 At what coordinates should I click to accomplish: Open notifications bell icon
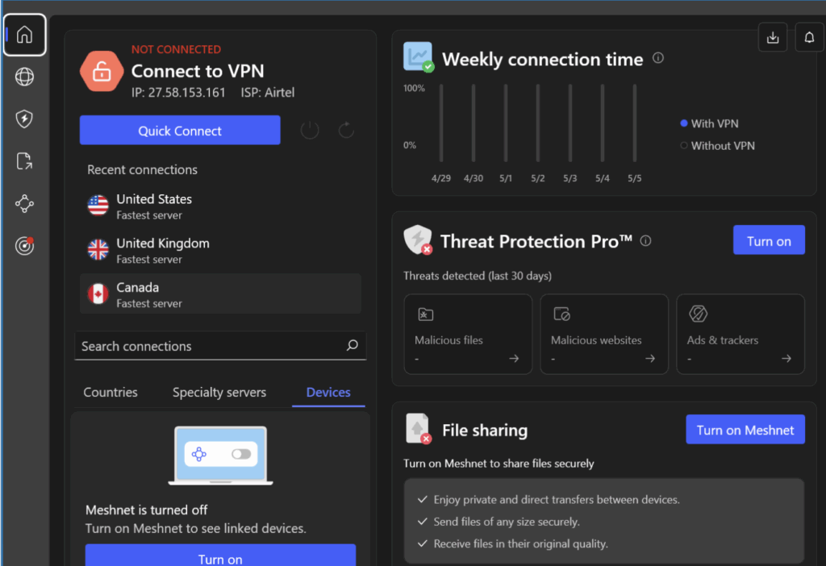tap(809, 37)
